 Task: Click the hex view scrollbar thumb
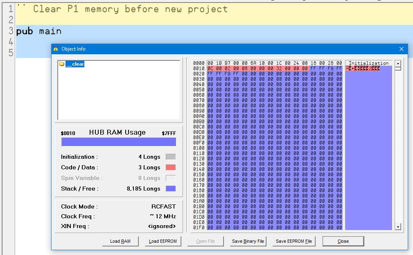click(397, 69)
